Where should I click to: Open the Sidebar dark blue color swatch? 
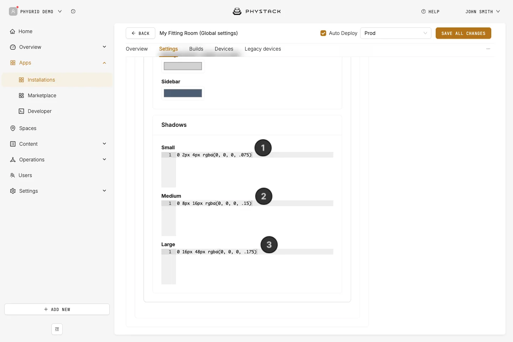[183, 93]
